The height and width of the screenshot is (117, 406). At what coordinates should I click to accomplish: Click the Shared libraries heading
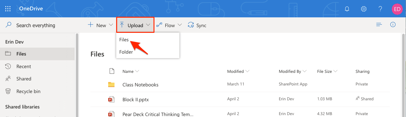(x=23, y=107)
